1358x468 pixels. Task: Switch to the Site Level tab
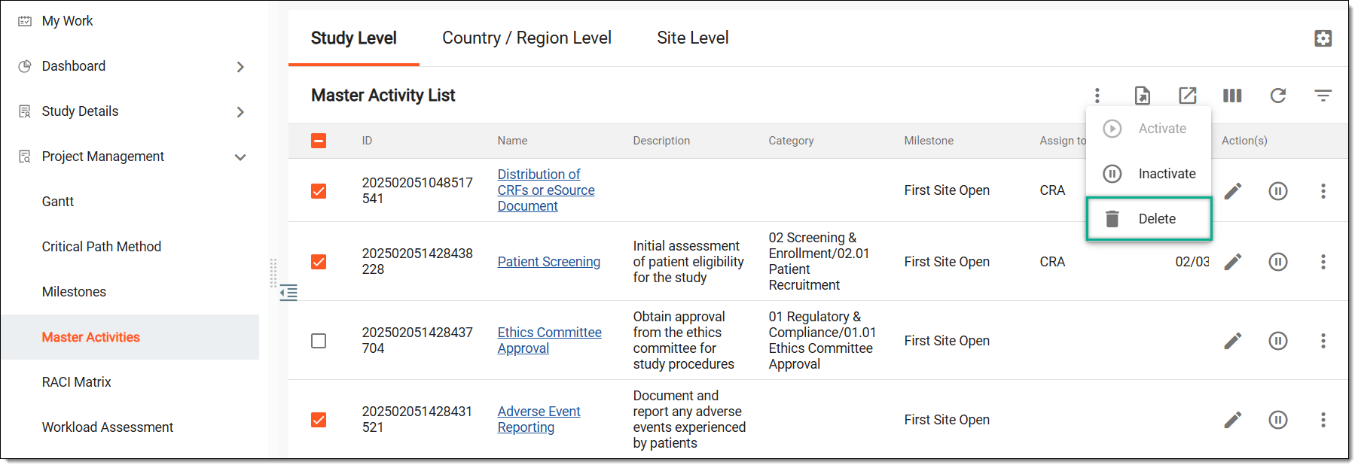[x=692, y=38]
